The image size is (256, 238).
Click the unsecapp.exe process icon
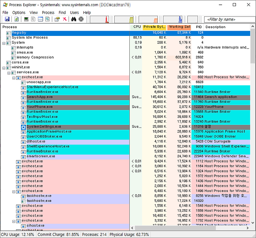click(24, 83)
